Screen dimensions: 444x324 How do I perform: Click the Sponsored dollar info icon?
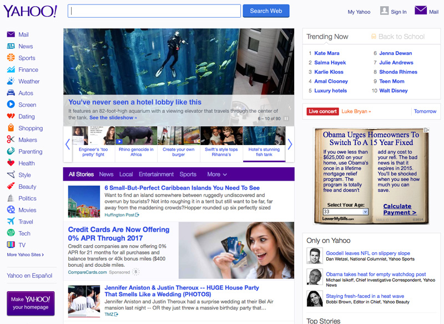click(136, 272)
